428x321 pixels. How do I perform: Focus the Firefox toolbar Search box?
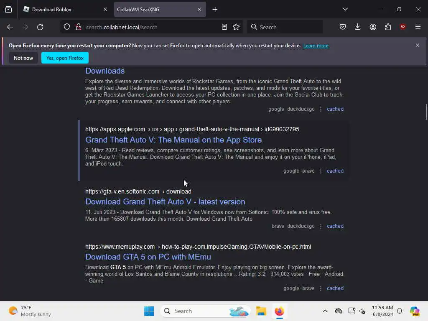pos(285,27)
